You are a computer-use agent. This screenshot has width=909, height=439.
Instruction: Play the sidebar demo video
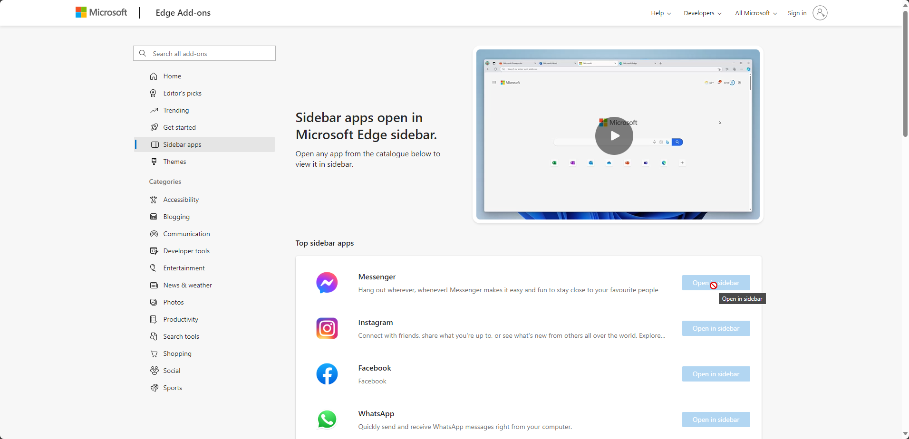pyautogui.click(x=614, y=136)
